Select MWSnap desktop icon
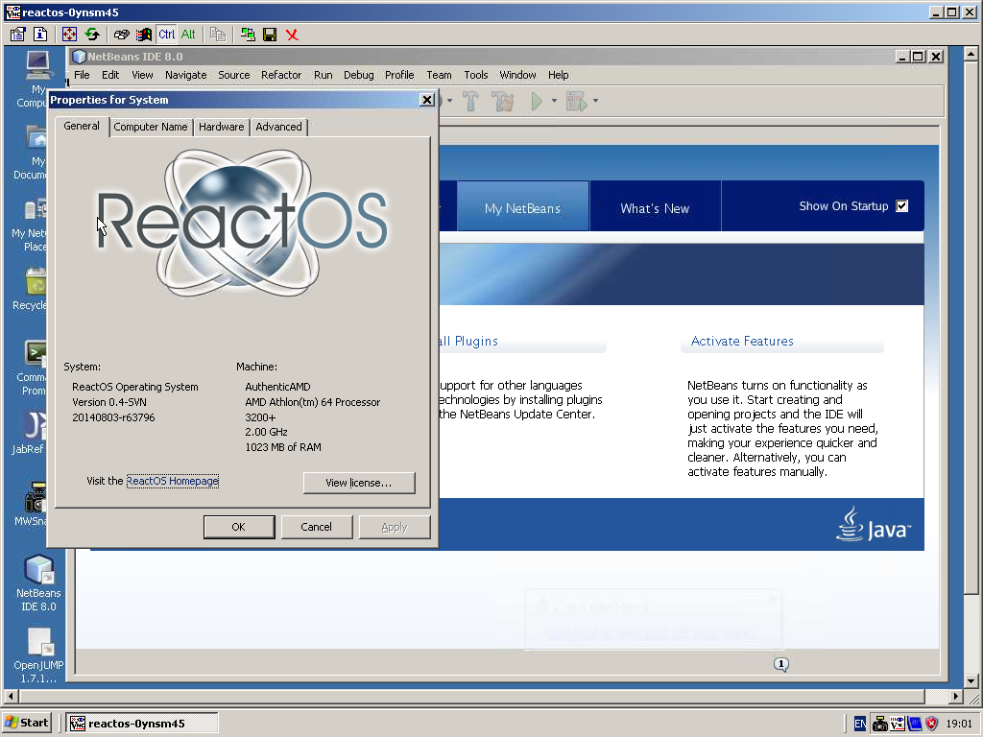Viewport: 983px width, 737px height. coord(32,504)
